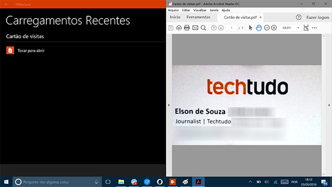Open the volume control tray icon
Image resolution: width=332 pixels, height=187 pixels.
(x=267, y=182)
